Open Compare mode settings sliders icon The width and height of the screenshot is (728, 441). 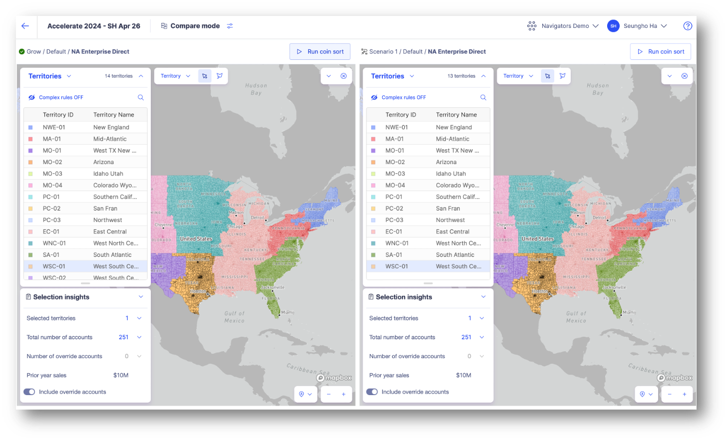tap(230, 26)
